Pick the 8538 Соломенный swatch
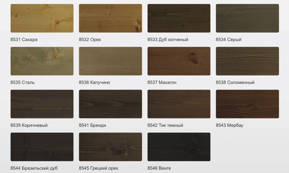This screenshot has width=289, height=173. point(247,61)
